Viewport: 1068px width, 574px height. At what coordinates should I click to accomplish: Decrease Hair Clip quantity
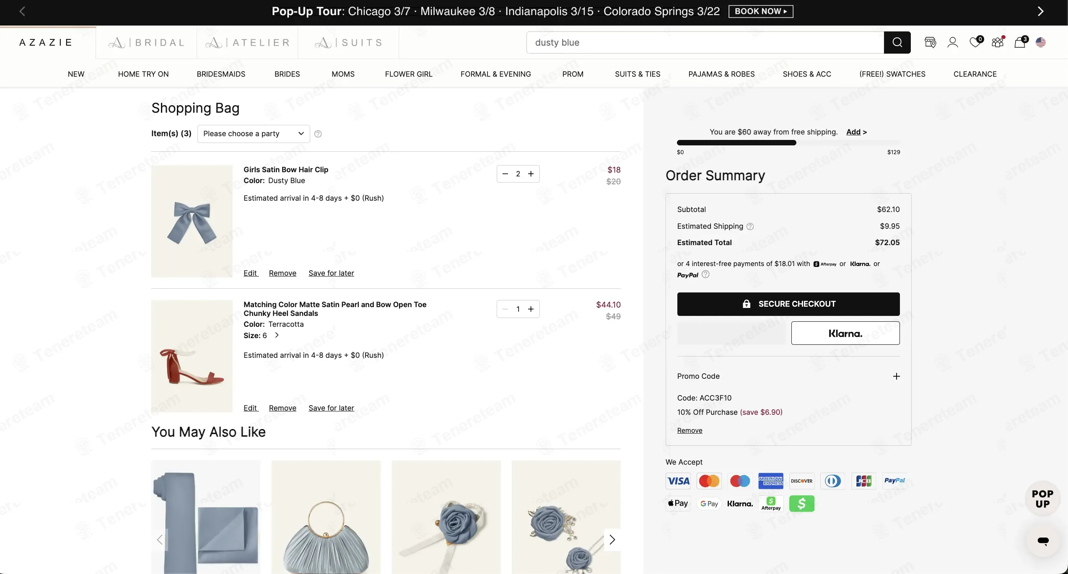pyautogui.click(x=505, y=174)
